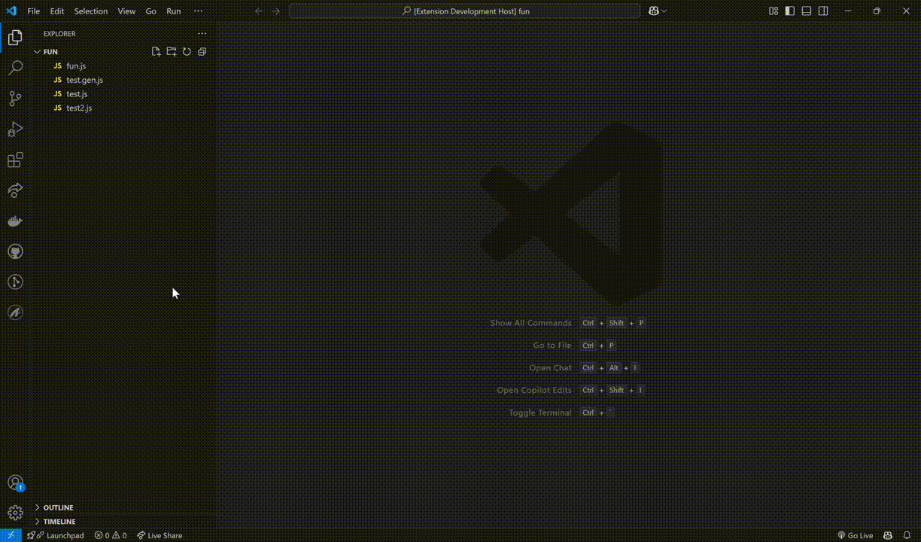921x542 pixels.
Task: Open the Docker whale icon view
Action: [x=15, y=221]
